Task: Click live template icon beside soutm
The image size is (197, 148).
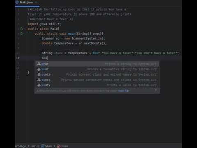Action: click(x=39, y=74)
